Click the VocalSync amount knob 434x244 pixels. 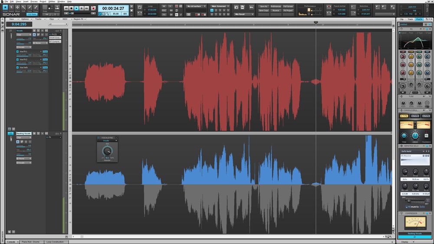pos(107,151)
